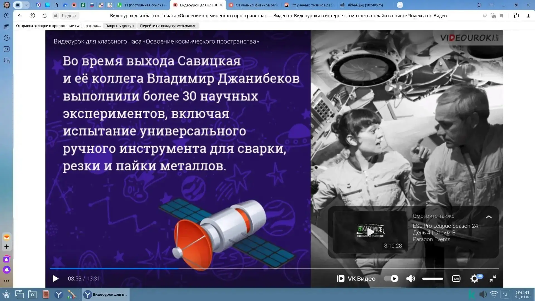Close the Видеоурок tab
Image resolution: width=535 pixels, height=301 pixels.
coord(221,5)
